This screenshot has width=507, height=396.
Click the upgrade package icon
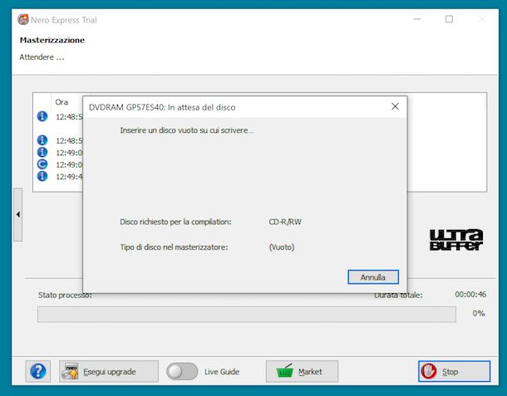click(x=70, y=371)
